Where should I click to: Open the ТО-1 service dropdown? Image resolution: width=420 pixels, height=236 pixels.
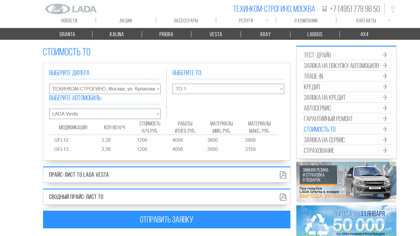click(x=228, y=89)
